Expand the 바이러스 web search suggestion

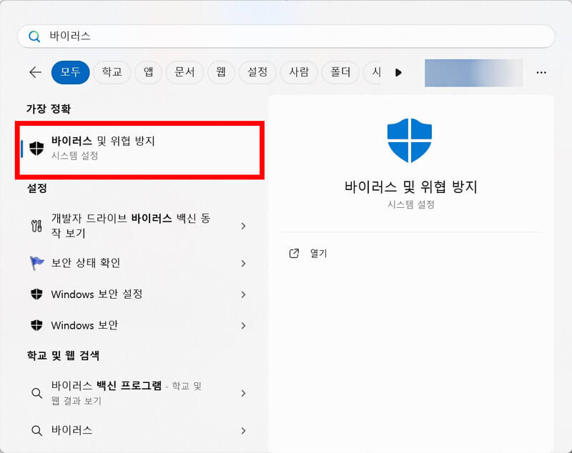[243, 431]
